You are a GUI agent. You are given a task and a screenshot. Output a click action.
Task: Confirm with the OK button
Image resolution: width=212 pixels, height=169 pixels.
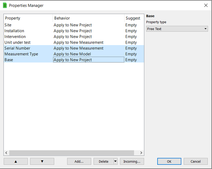tap(169, 161)
